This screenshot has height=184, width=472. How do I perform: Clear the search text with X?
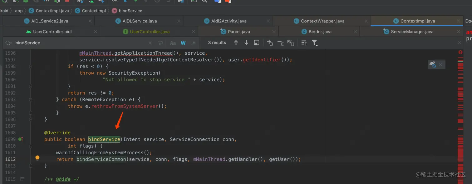(150, 43)
